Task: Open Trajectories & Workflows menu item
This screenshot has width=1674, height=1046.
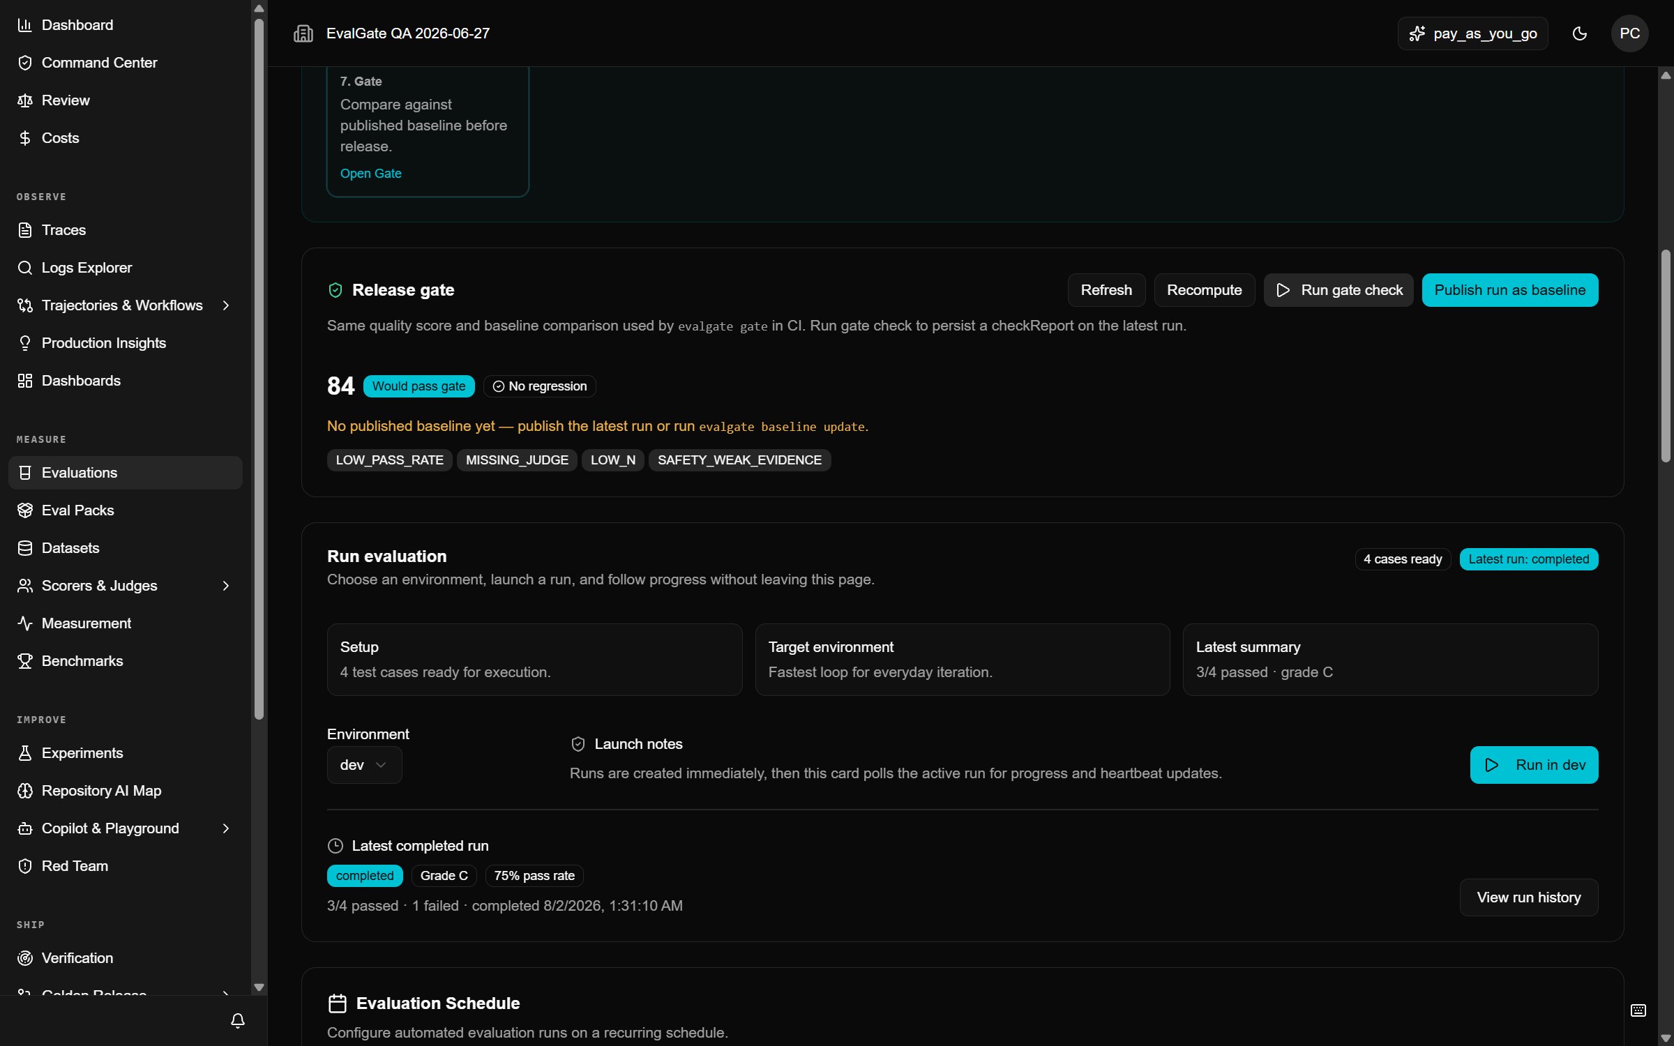Action: (126, 305)
